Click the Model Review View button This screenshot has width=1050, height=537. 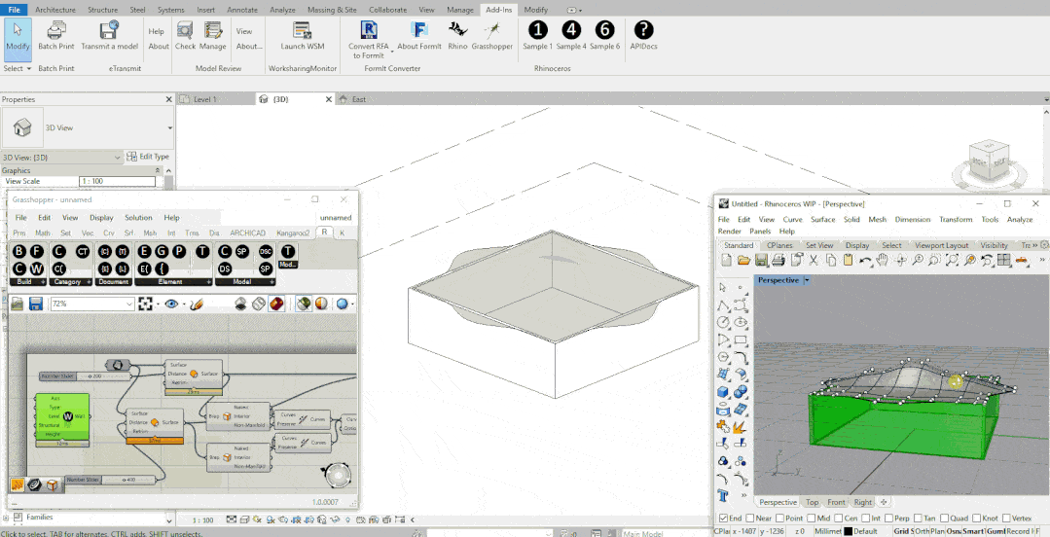coord(243,31)
